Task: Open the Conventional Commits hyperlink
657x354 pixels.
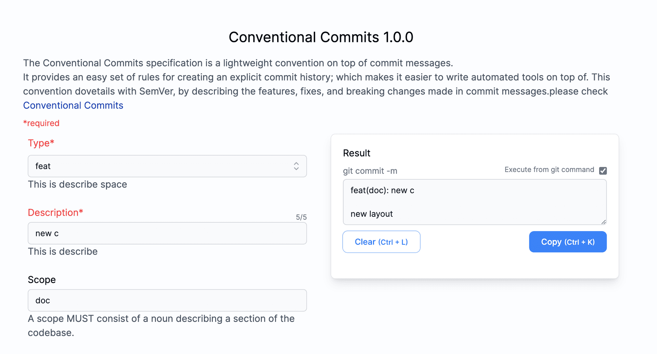Action: coord(73,105)
